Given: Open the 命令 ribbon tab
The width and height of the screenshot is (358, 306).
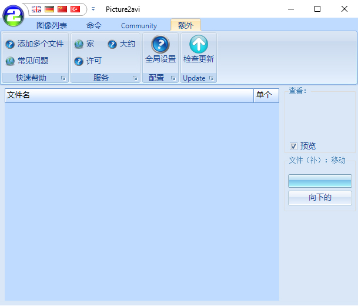Looking at the screenshot, I should [x=94, y=25].
